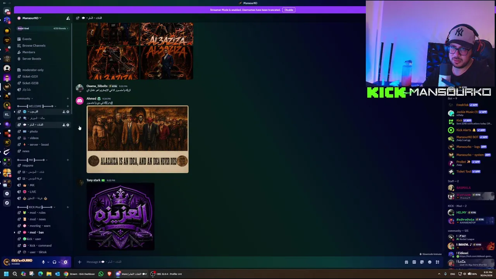Open HELMY's profile in member list

click(470, 213)
